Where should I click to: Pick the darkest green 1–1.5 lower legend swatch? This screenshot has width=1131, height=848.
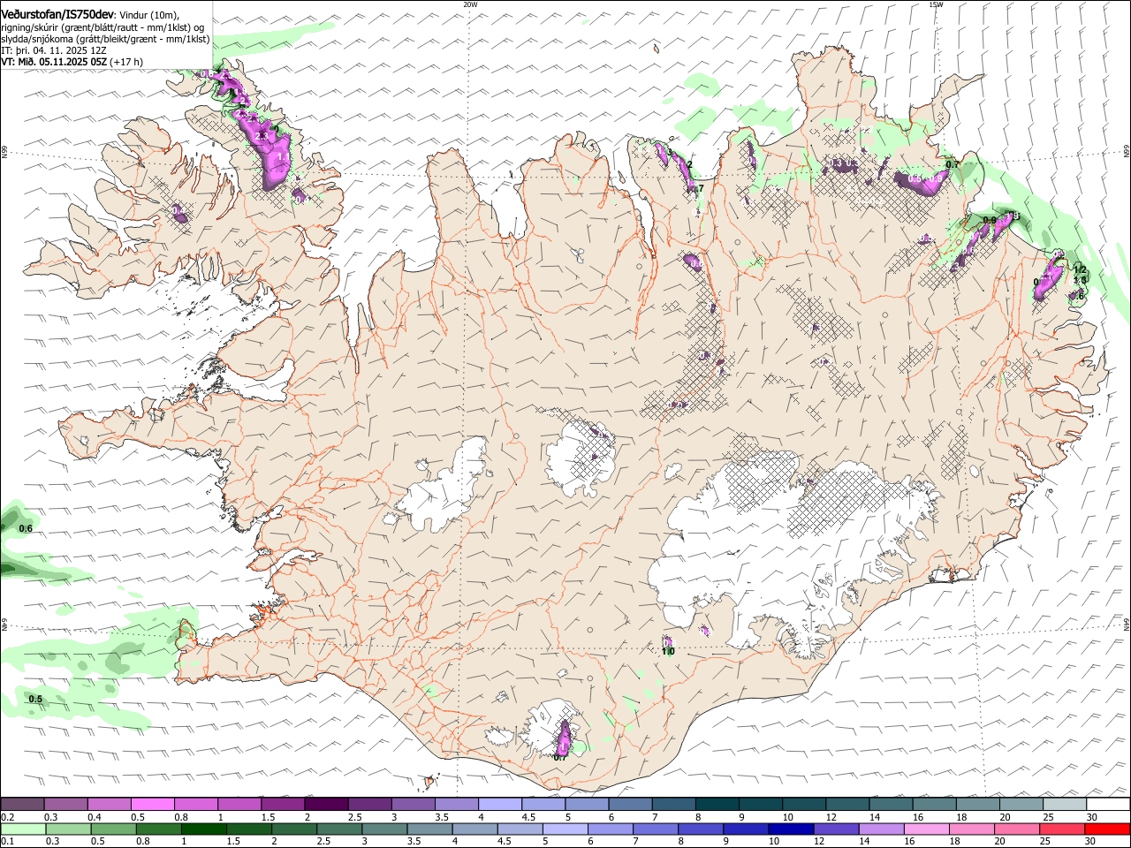click(x=204, y=829)
